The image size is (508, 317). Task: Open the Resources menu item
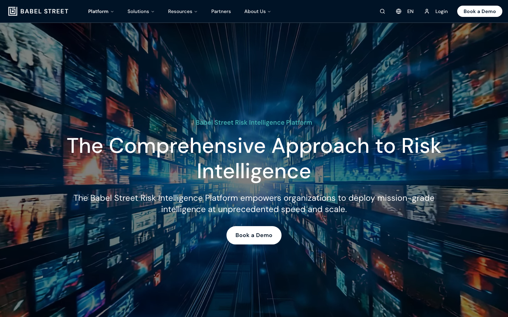point(180,11)
